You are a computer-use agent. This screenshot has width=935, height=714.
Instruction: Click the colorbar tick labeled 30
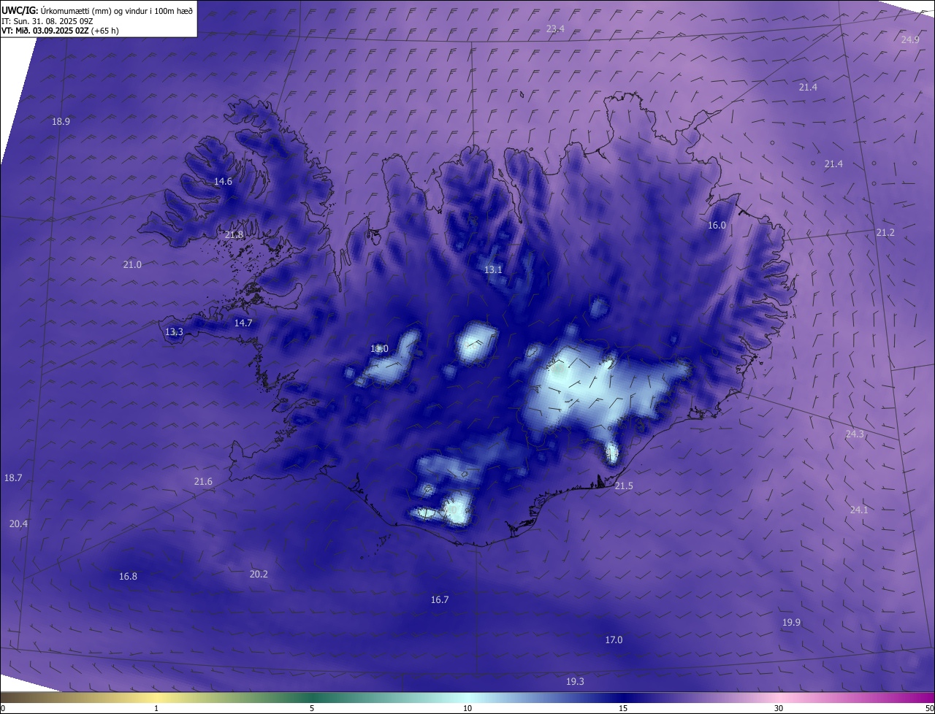(779, 708)
